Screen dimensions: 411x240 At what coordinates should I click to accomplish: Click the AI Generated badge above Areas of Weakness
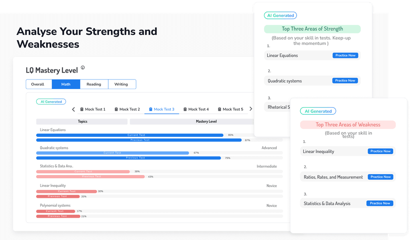(x=318, y=111)
